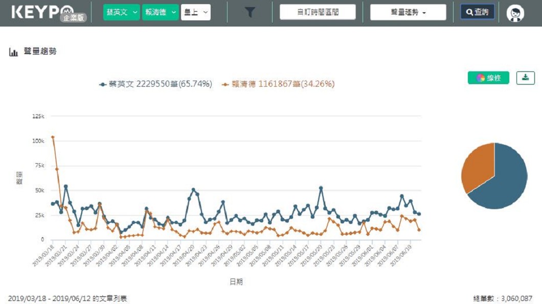Click the 查詢 search button
Screen dimensions: 542x304
(478, 12)
